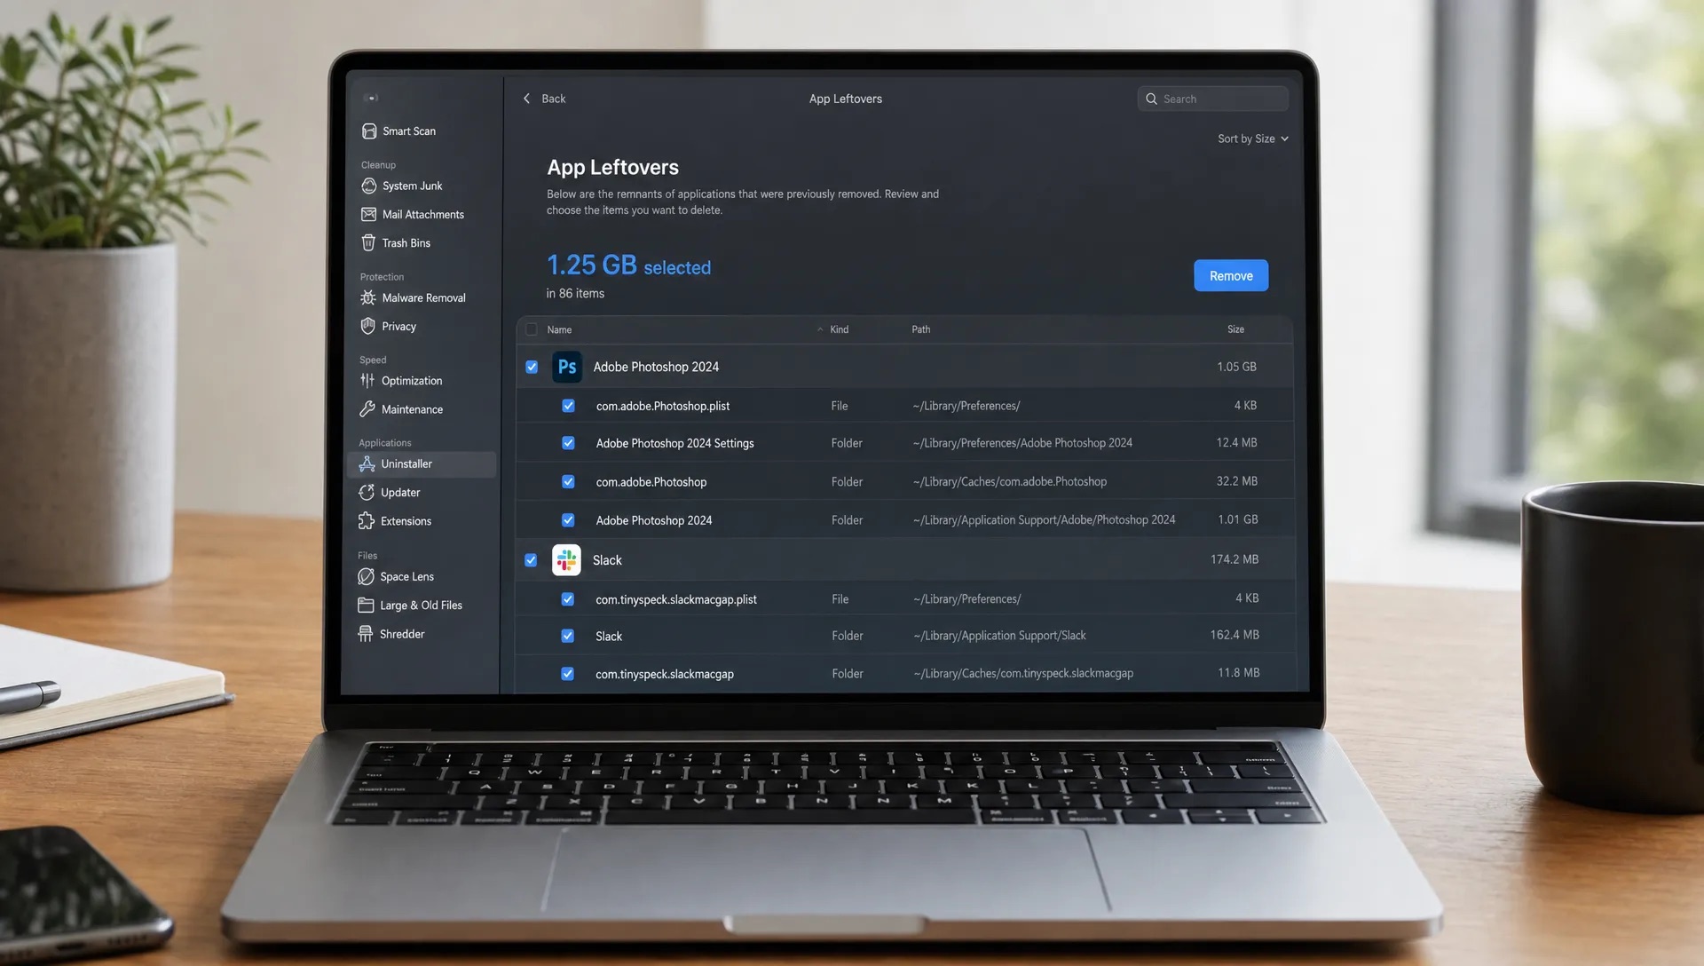The width and height of the screenshot is (1704, 966).
Task: Click the 162.4 MB size value
Action: (x=1235, y=635)
